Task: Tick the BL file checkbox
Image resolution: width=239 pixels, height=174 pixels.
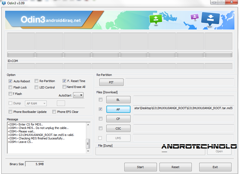Action: point(100,99)
